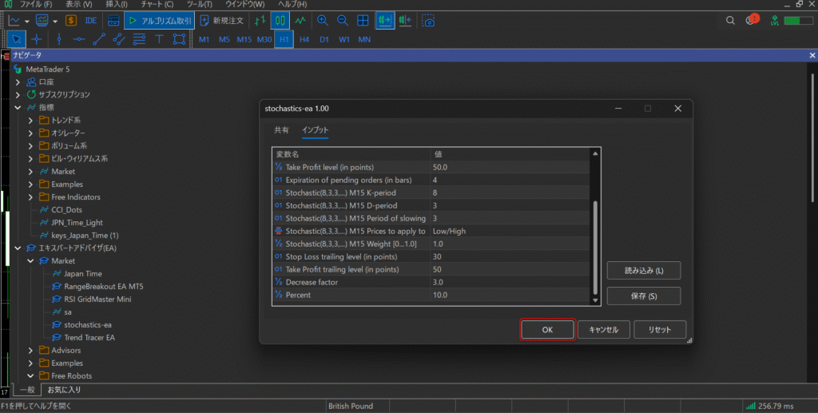Expand the サブスクリプション node

18,94
